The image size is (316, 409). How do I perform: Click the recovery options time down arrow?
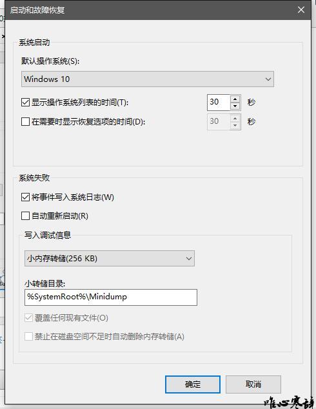[235, 125]
